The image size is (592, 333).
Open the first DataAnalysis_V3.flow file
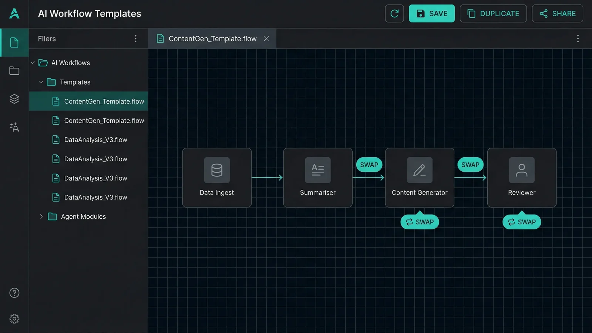tap(88, 140)
